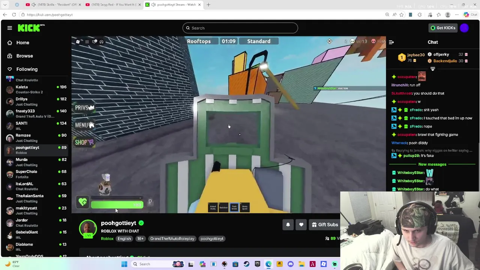Open the Windows Start menu
480x270 pixels.
click(124, 264)
